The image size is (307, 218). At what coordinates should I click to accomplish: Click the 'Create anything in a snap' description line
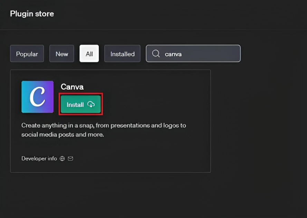coord(104,125)
